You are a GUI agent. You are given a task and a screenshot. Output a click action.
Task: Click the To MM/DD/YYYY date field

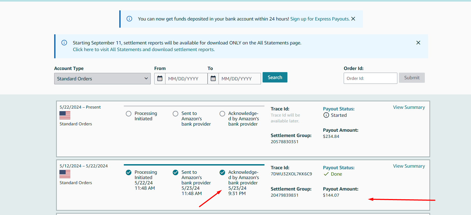pyautogui.click(x=240, y=78)
